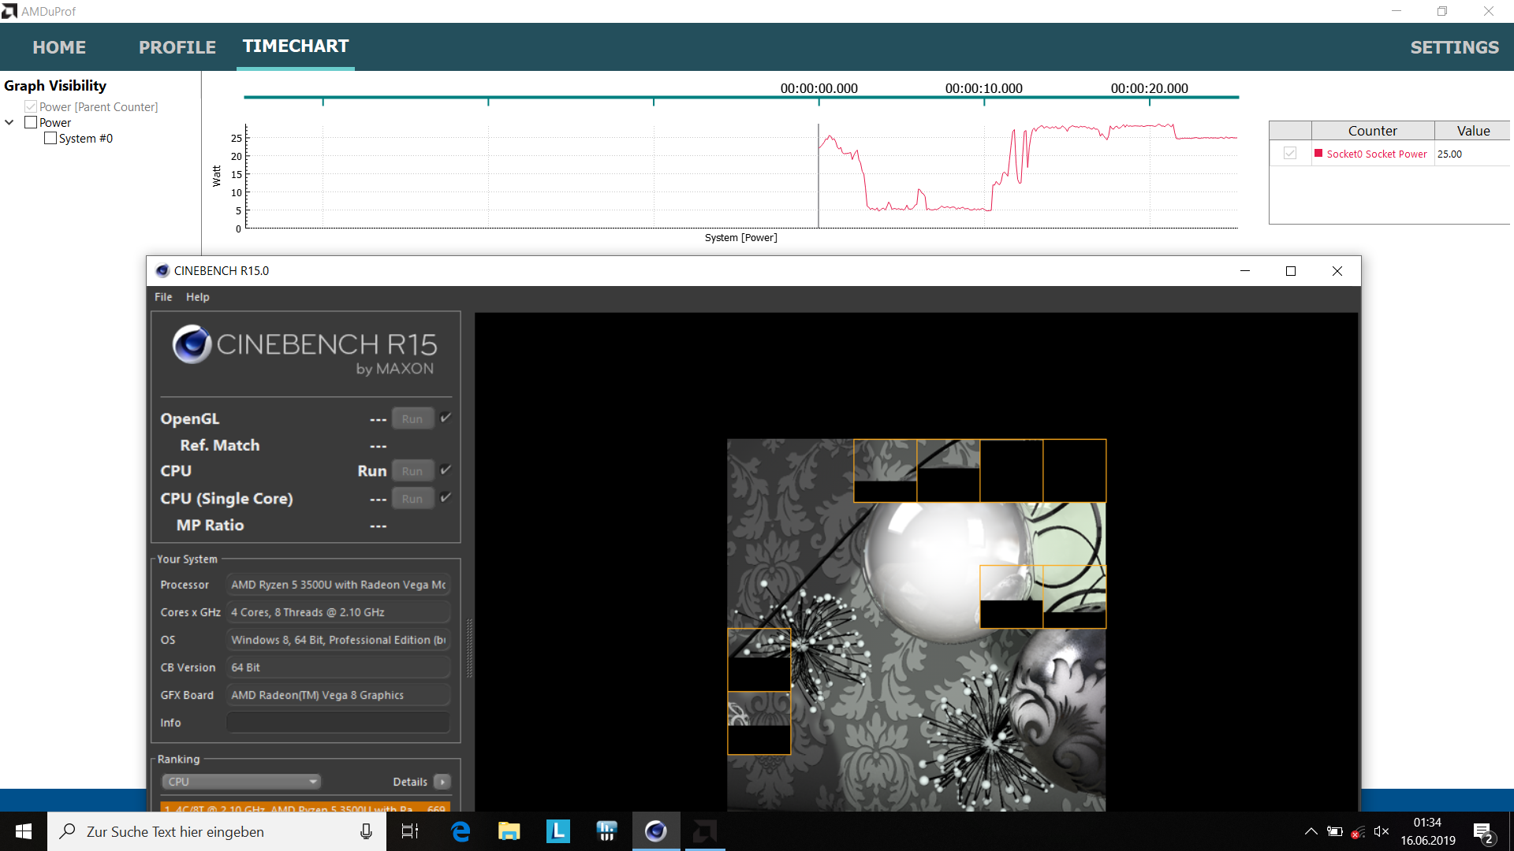Image resolution: width=1514 pixels, height=851 pixels.
Task: Open the CPU ranking dropdown
Action: [x=241, y=782]
